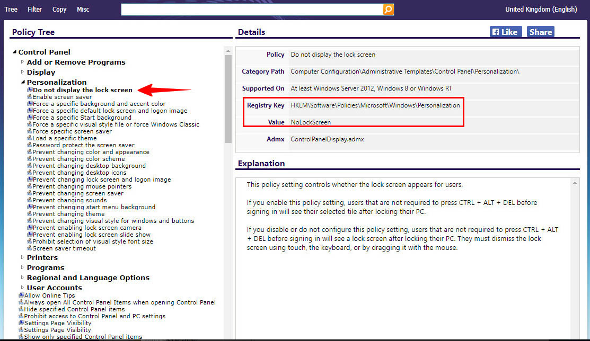Select Always open All Control Panel Items policy

[x=120, y=302]
